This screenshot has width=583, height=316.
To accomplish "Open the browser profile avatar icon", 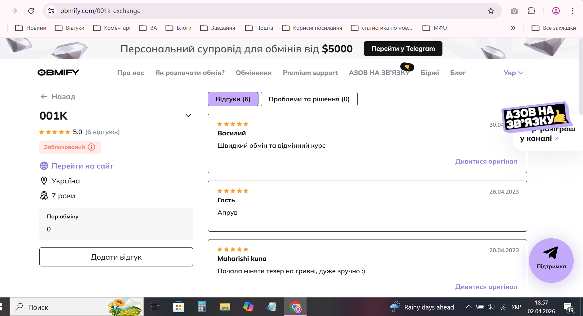I will point(556,11).
